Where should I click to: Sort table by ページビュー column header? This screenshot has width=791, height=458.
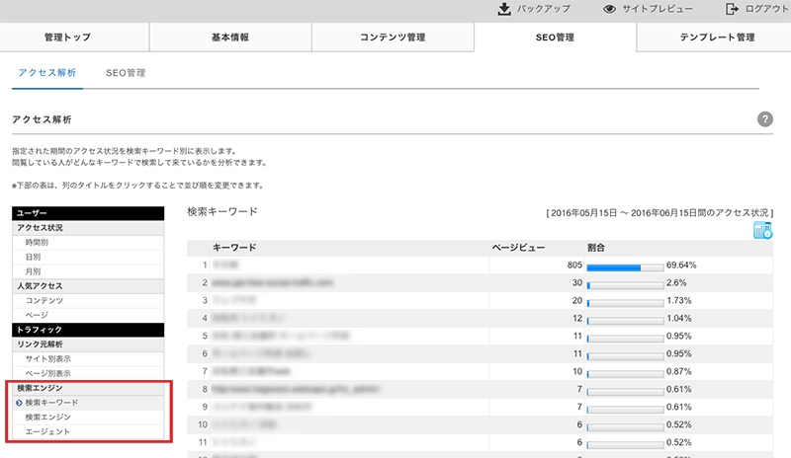coord(519,248)
